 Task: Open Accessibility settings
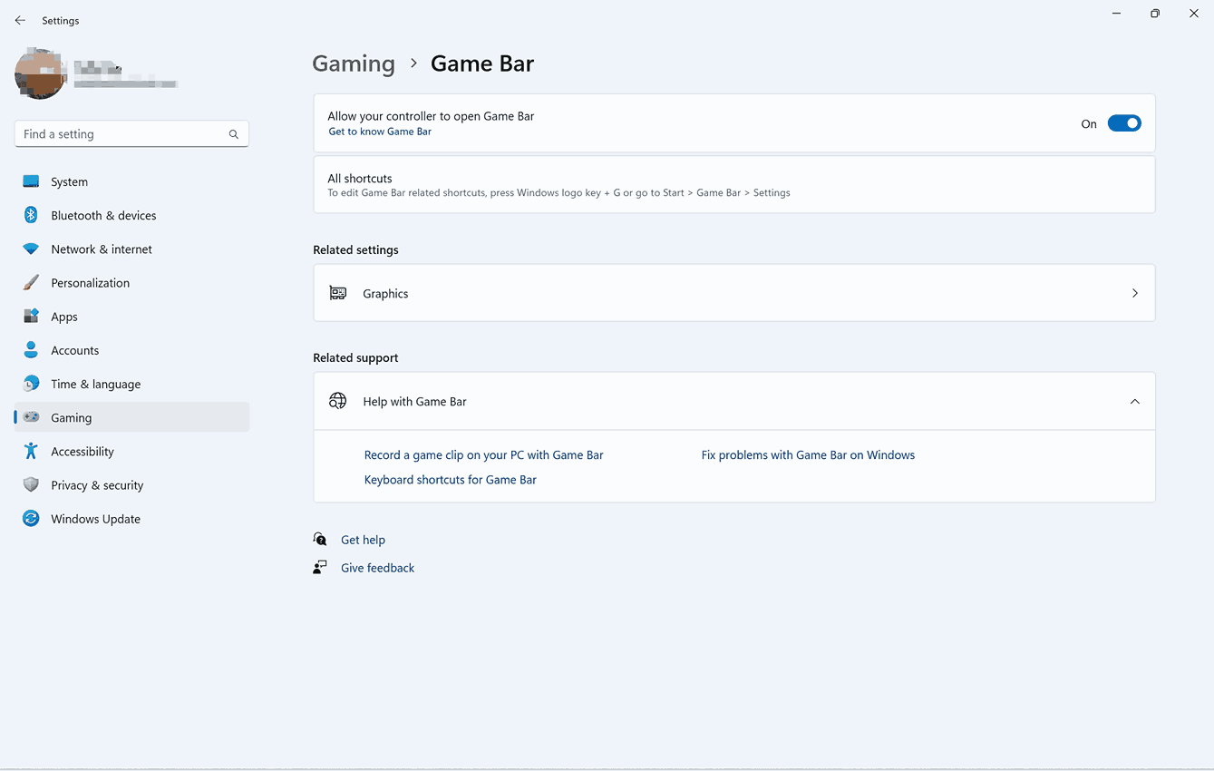coord(131,451)
